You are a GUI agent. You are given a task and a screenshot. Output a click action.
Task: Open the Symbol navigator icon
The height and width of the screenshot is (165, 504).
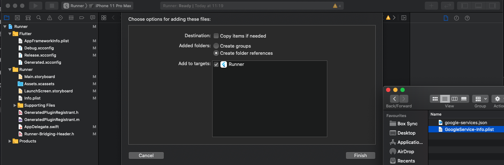28,18
